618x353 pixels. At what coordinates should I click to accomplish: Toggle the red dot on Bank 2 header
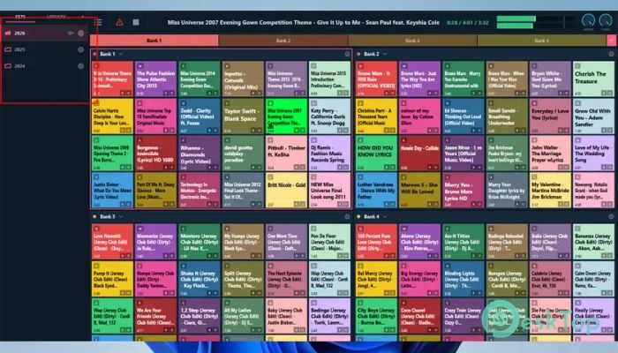pyautogui.click(x=358, y=54)
